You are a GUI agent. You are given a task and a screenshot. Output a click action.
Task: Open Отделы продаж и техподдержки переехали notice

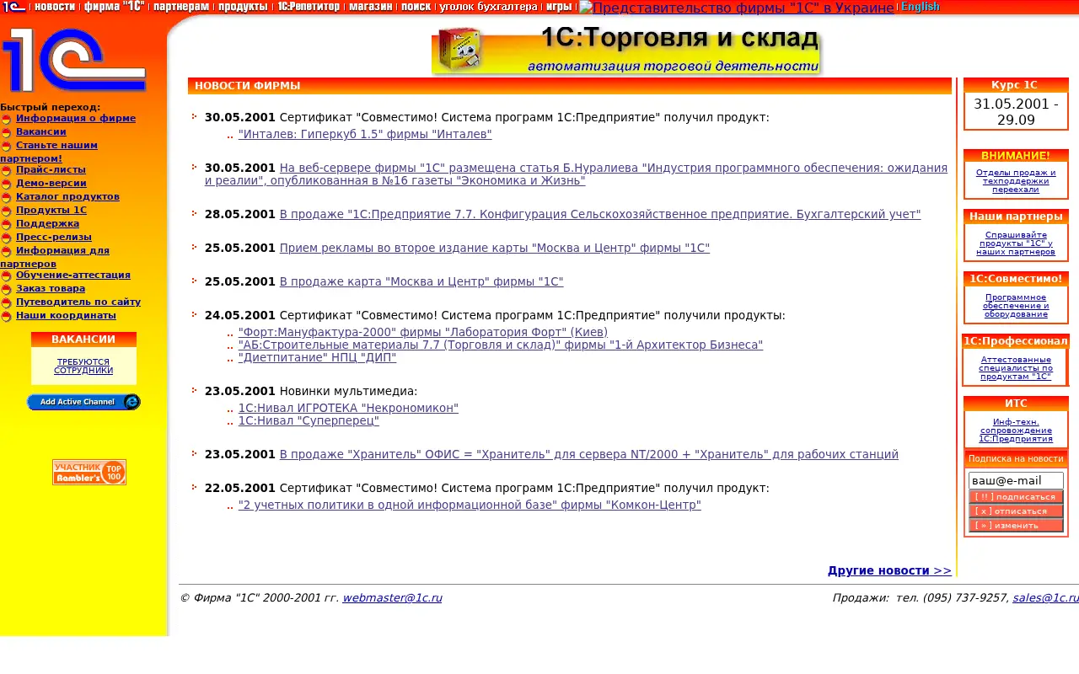coord(1016,180)
